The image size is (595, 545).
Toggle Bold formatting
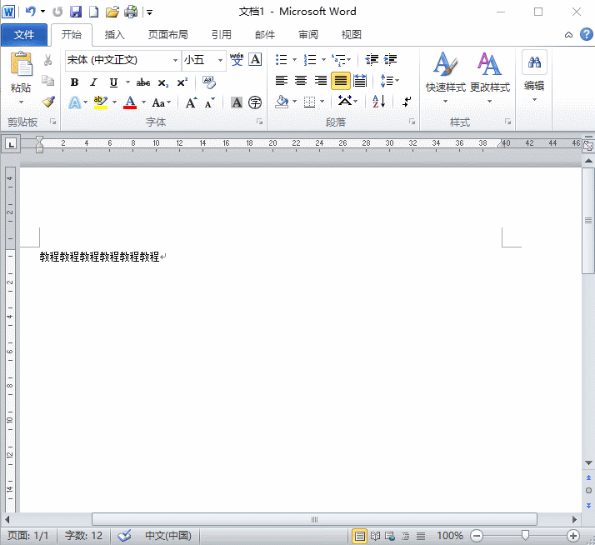(74, 82)
